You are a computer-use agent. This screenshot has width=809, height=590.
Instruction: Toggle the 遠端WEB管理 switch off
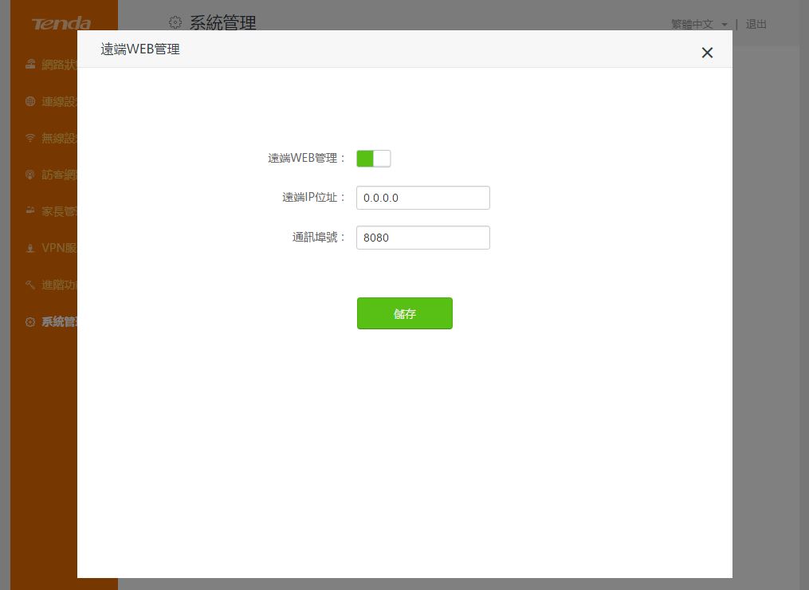point(374,159)
